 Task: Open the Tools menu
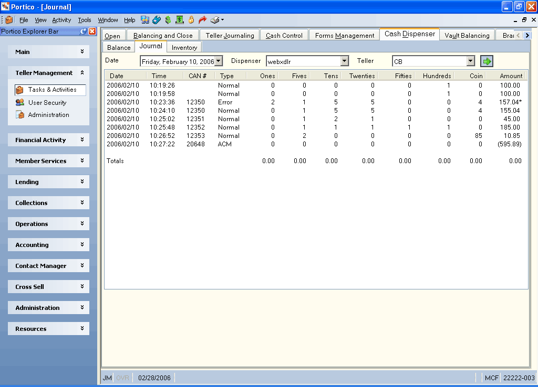[x=85, y=20]
